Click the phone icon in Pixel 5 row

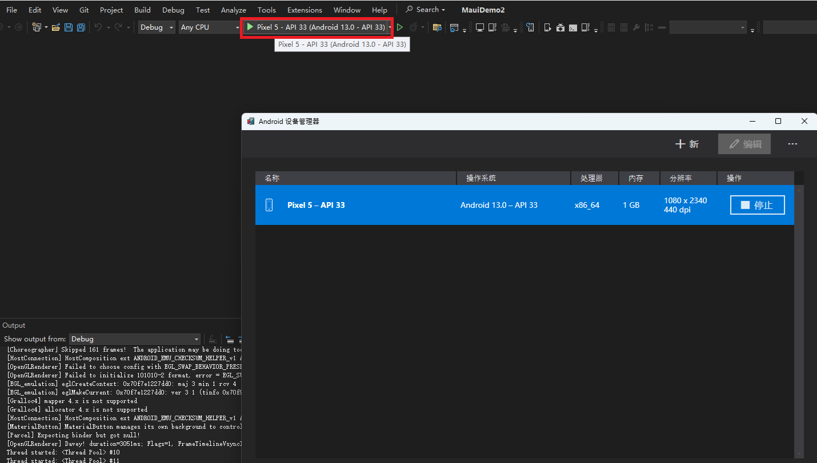270,205
